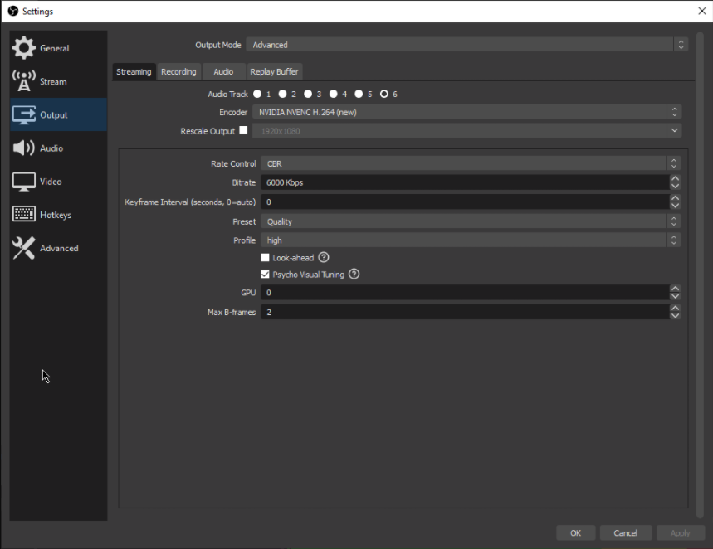The width and height of the screenshot is (713, 549).
Task: Click the Look-ahead help question icon
Action: tap(324, 258)
